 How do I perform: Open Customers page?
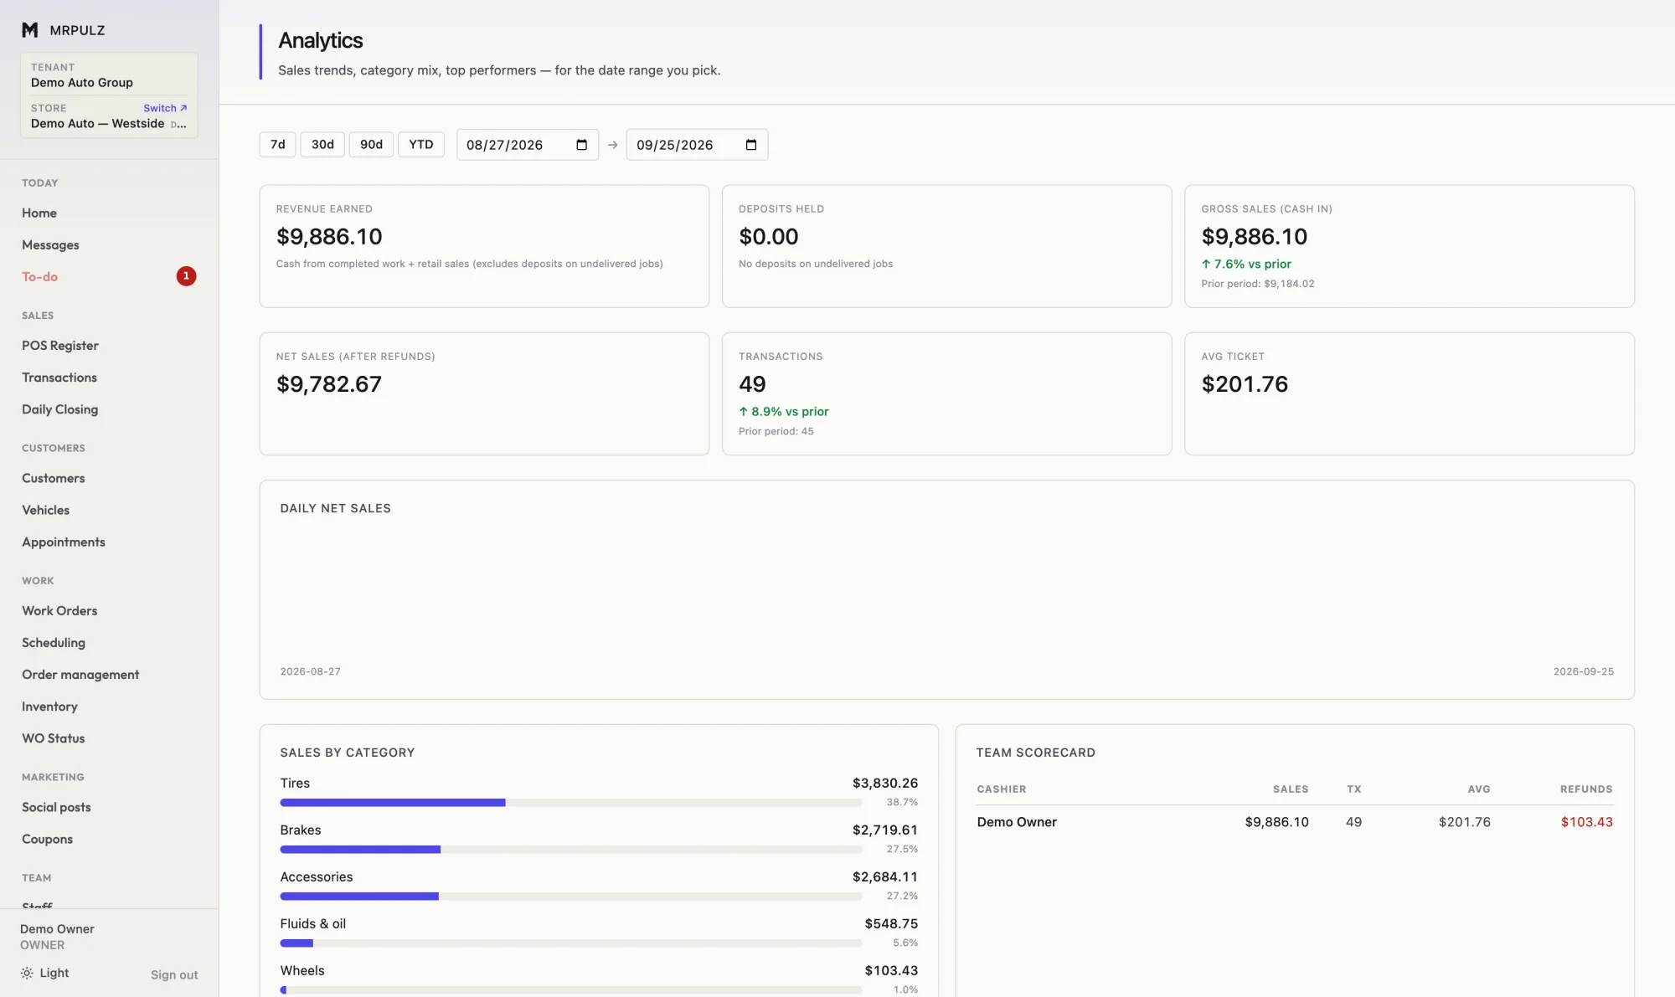54,478
